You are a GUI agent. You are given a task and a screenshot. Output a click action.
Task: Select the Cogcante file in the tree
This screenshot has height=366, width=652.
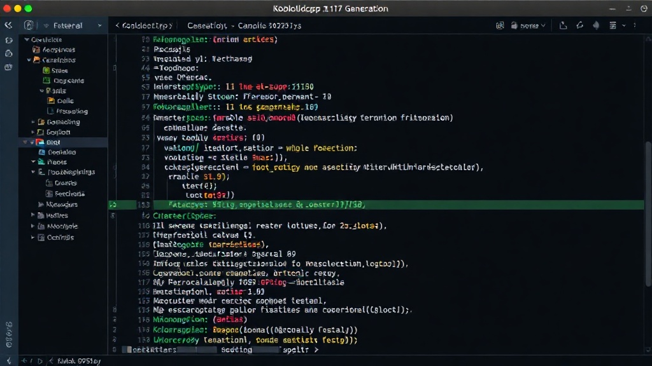pos(69,81)
